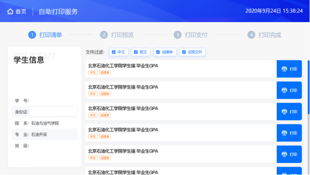Select step 3 打印支付
310x175 pixels.
[x=190, y=35]
